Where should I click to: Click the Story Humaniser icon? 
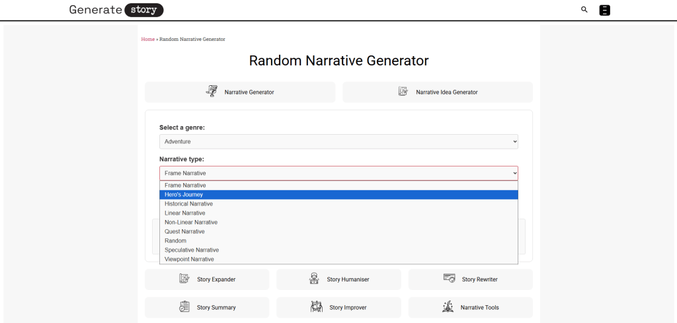pos(315,279)
